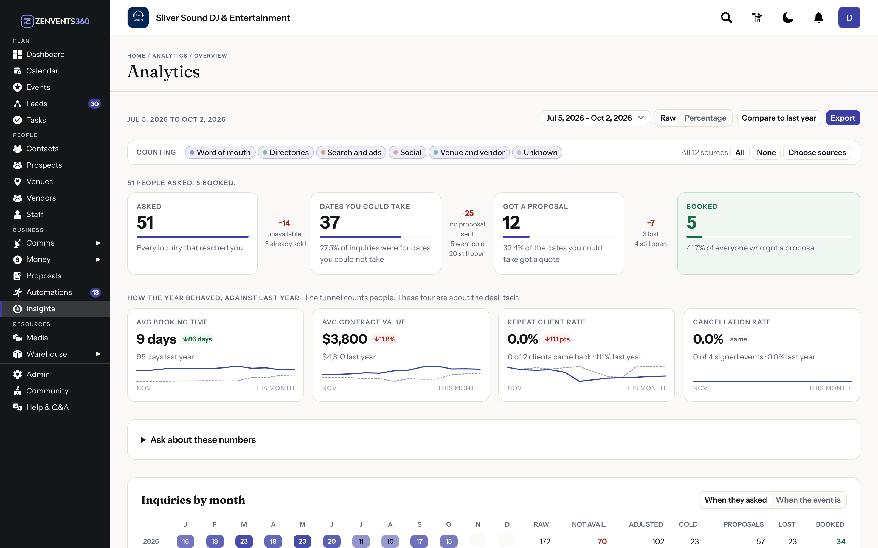Open Vendors in sidebar

[55, 198]
